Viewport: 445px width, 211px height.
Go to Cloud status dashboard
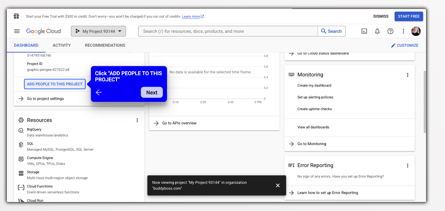pos(323,54)
